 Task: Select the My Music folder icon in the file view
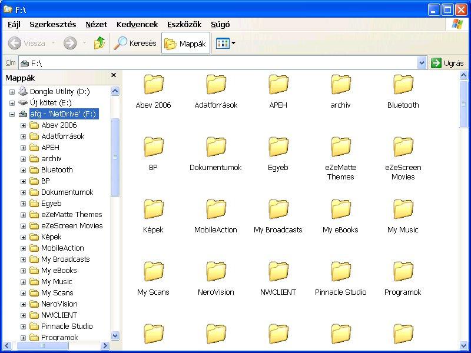click(403, 210)
